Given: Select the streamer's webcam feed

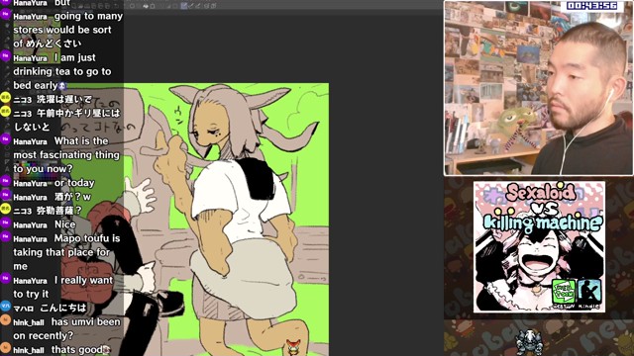Looking at the screenshot, I should click(539, 88).
